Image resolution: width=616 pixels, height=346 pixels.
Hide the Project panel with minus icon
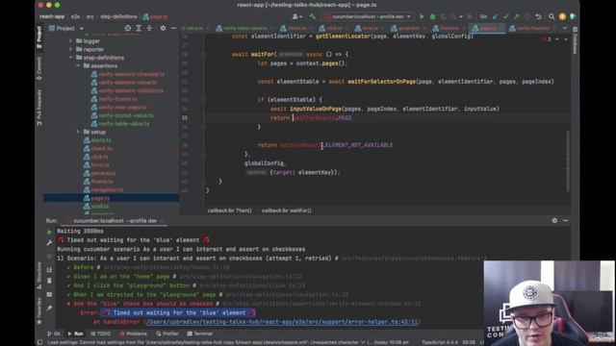(x=173, y=28)
